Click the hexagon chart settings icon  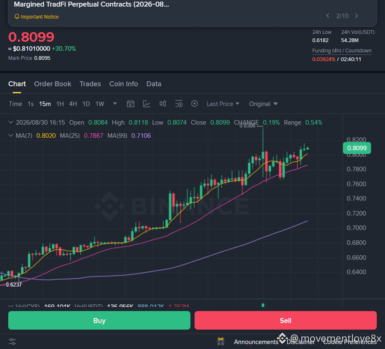click(195, 104)
